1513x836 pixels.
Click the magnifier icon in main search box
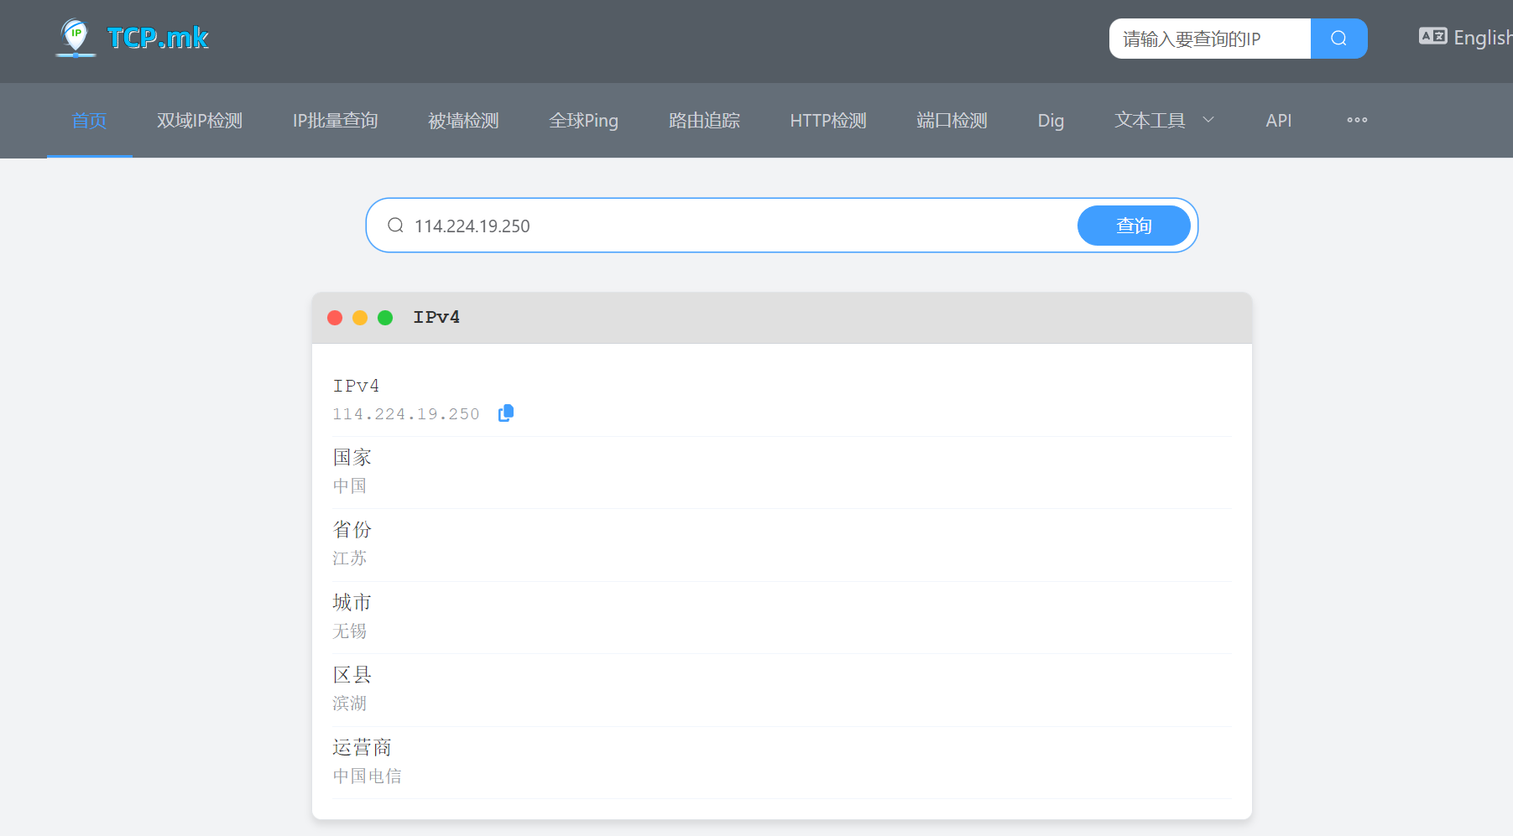[x=395, y=226]
